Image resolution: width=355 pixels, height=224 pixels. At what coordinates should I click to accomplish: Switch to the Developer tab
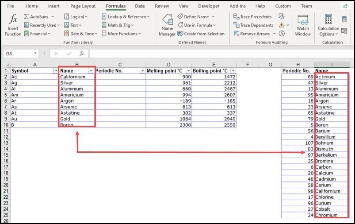tap(209, 6)
